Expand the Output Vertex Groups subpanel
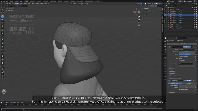The image size is (198, 111). (175, 78)
